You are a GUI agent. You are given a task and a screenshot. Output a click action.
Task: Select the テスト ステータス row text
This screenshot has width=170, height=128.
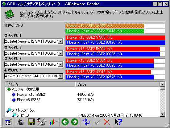(x=23, y=110)
